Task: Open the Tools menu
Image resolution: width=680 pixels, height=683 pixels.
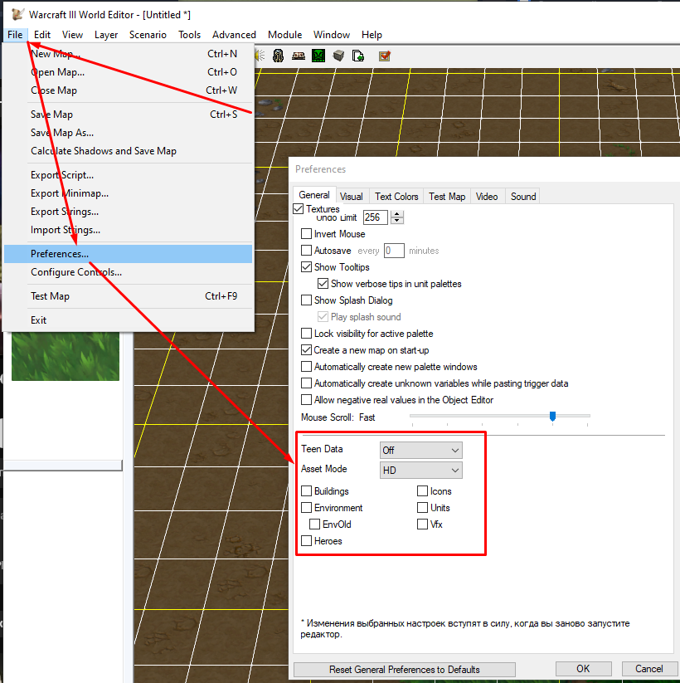Action: click(189, 34)
